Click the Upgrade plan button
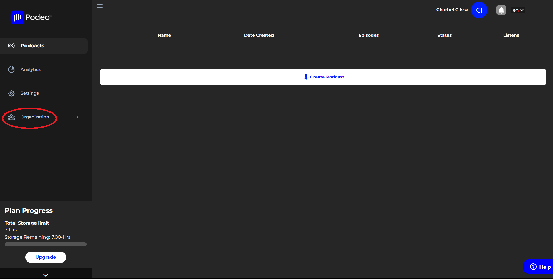Viewport: 553px width, 279px height. [46, 257]
